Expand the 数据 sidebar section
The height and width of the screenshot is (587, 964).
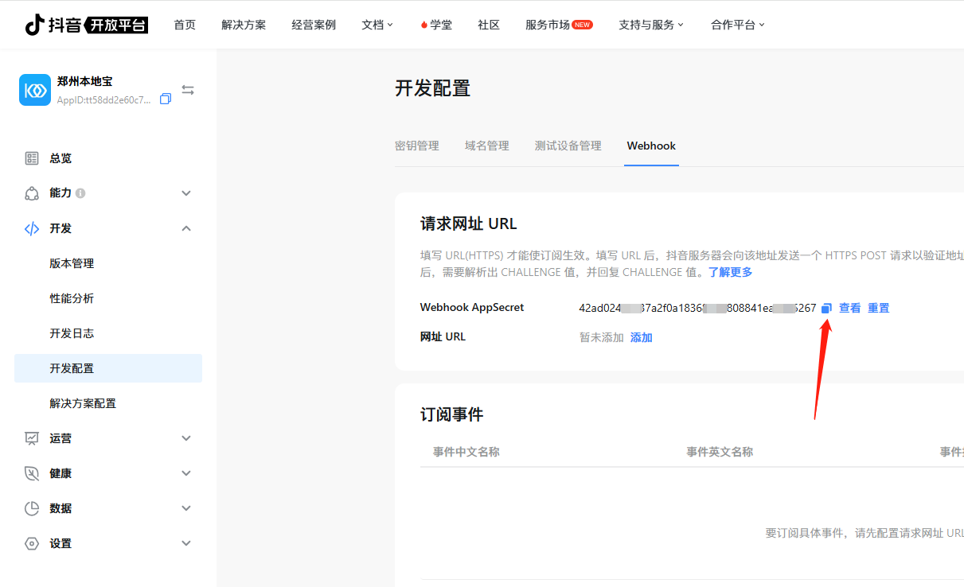tap(186, 508)
